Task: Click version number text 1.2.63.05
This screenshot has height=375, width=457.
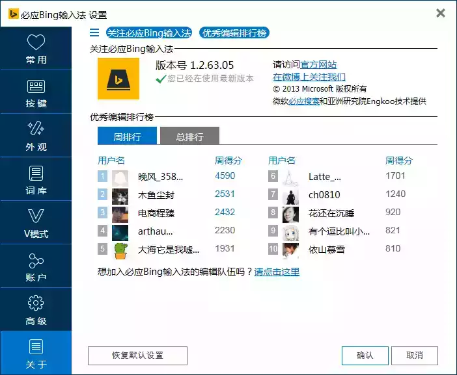Action: [x=212, y=65]
